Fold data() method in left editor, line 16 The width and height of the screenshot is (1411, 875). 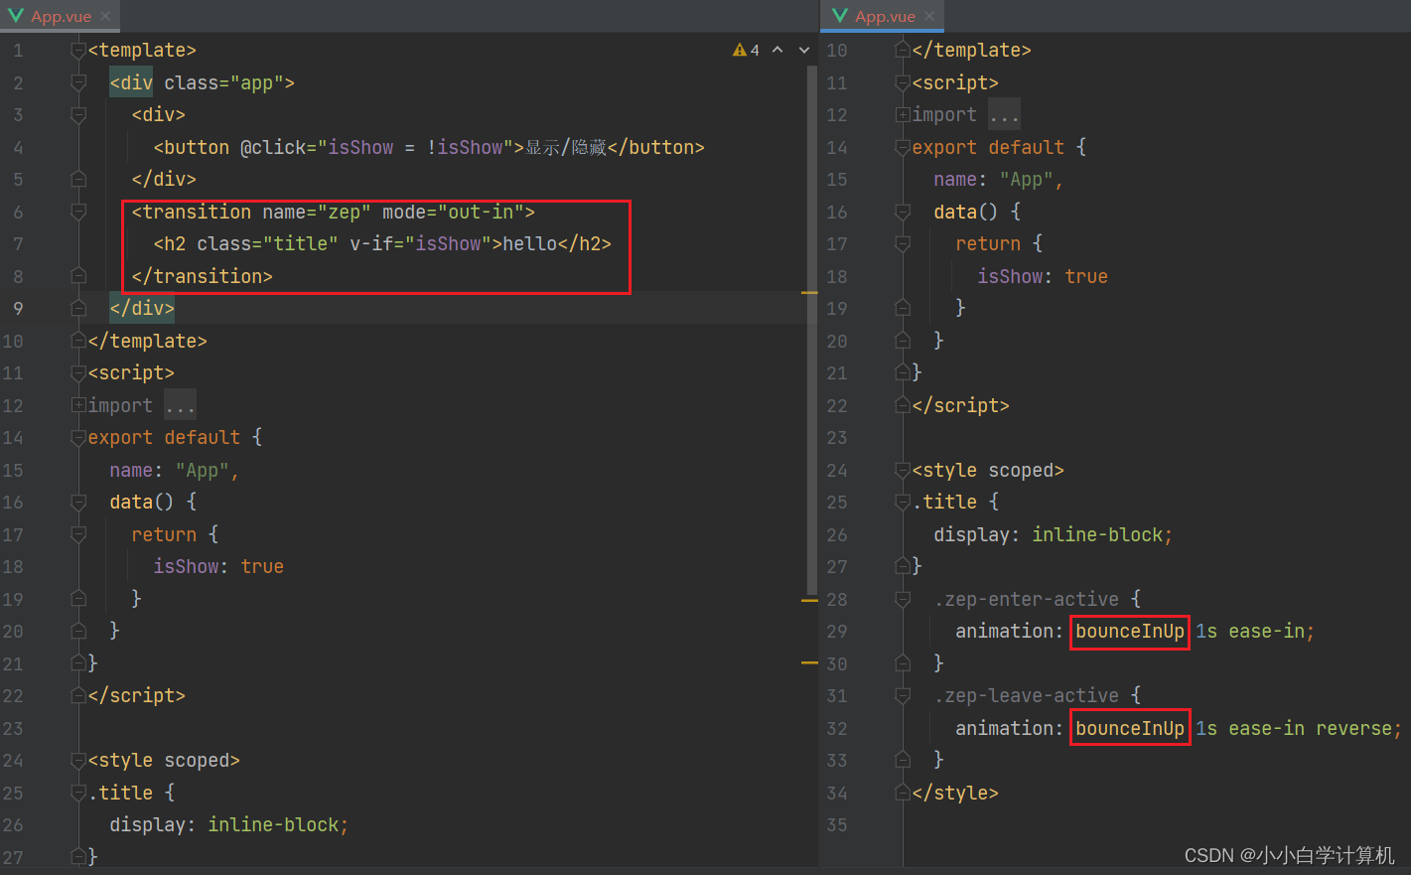(x=78, y=503)
